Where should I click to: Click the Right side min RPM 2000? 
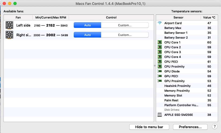(x=37, y=35)
